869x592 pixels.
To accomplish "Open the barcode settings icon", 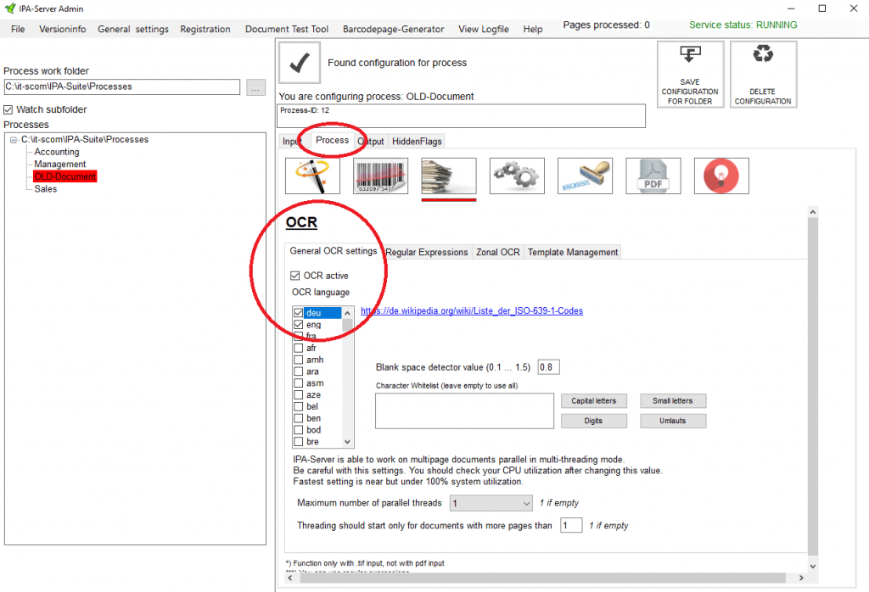I will [380, 176].
